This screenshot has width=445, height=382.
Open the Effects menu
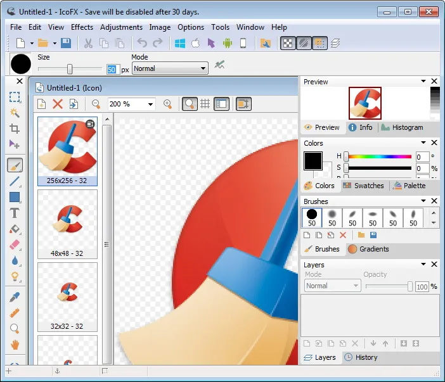point(82,27)
